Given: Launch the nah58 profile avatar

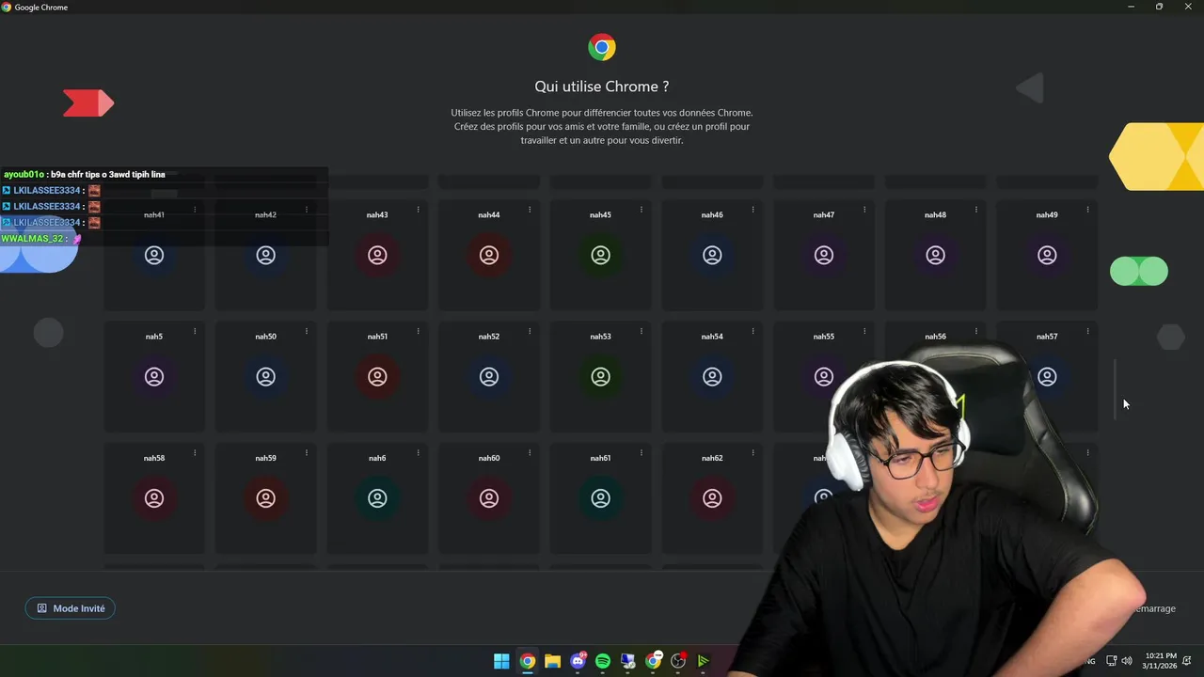Looking at the screenshot, I should tap(154, 498).
